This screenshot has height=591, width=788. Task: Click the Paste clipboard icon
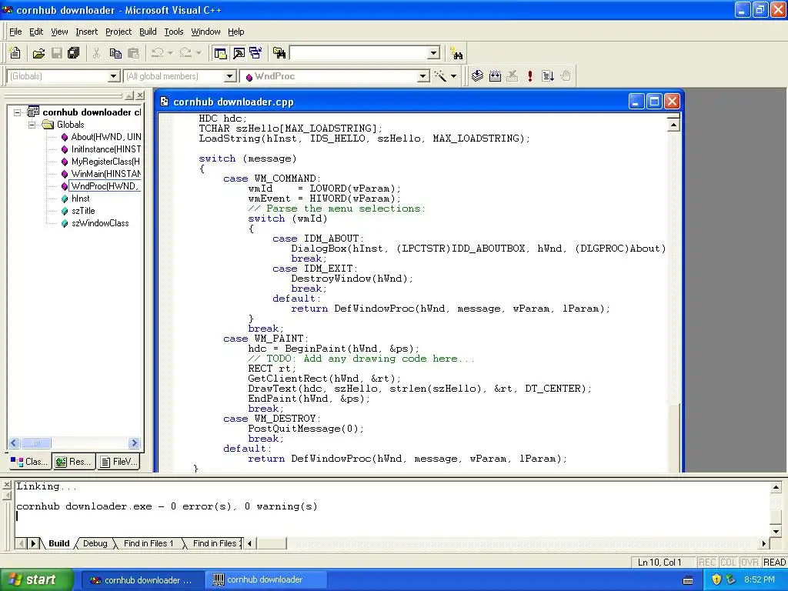[133, 53]
